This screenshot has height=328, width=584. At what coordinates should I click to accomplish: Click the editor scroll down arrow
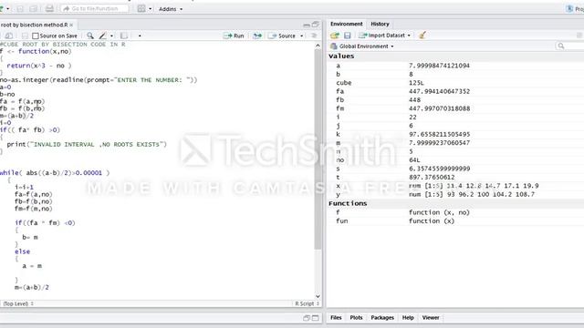[x=318, y=296]
